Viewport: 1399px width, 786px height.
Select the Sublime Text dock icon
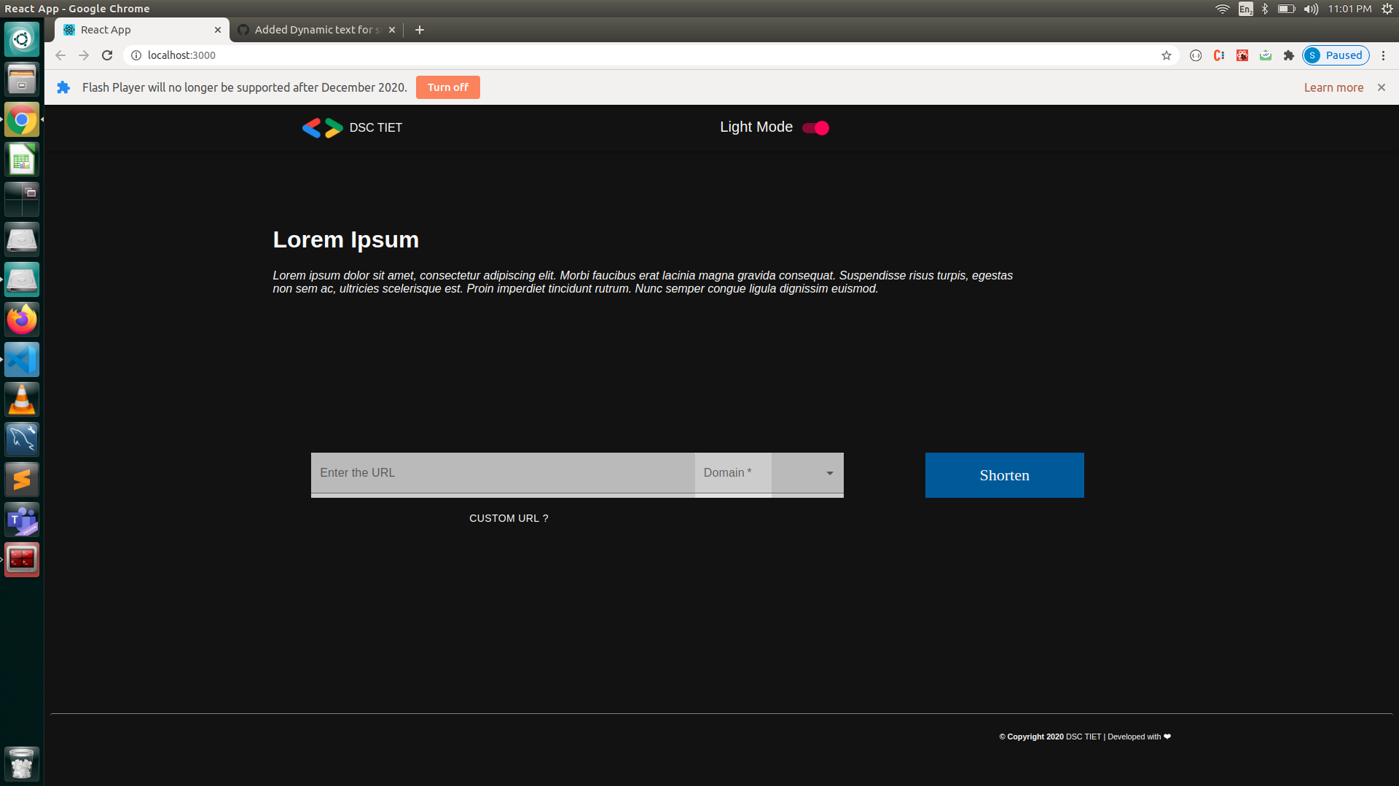21,479
